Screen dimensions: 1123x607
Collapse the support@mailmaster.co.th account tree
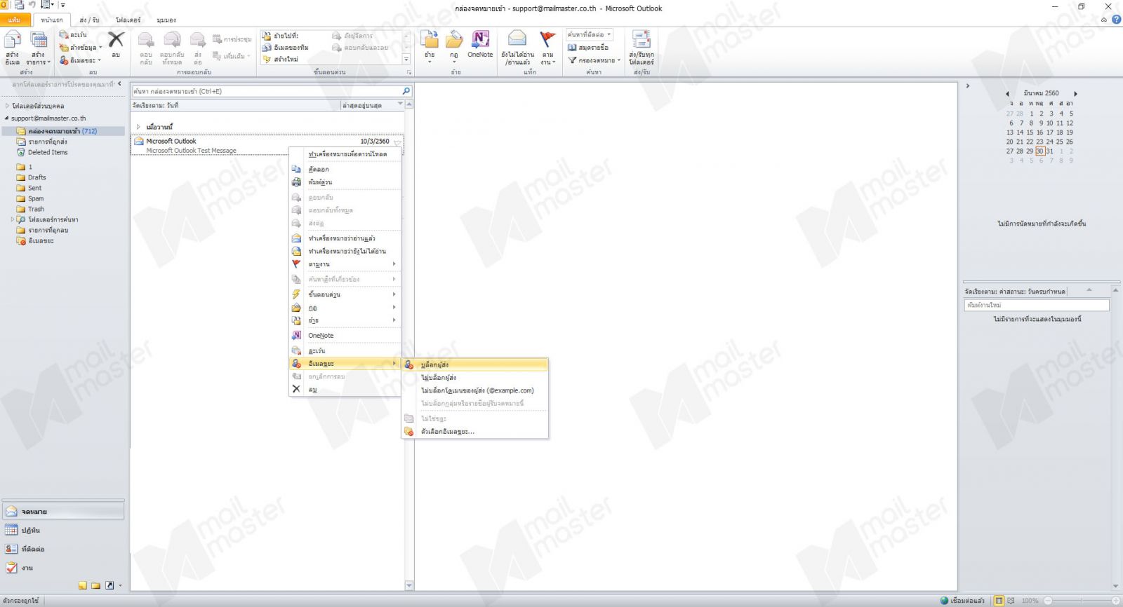point(7,118)
